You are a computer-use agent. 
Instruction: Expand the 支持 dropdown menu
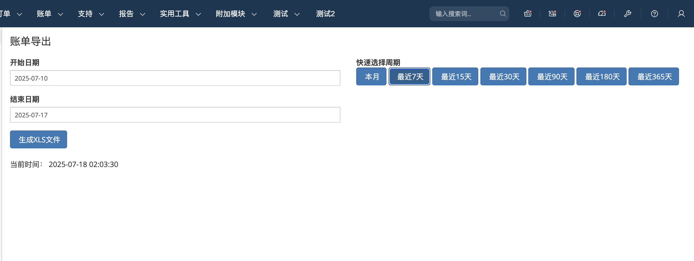pyautogui.click(x=90, y=14)
